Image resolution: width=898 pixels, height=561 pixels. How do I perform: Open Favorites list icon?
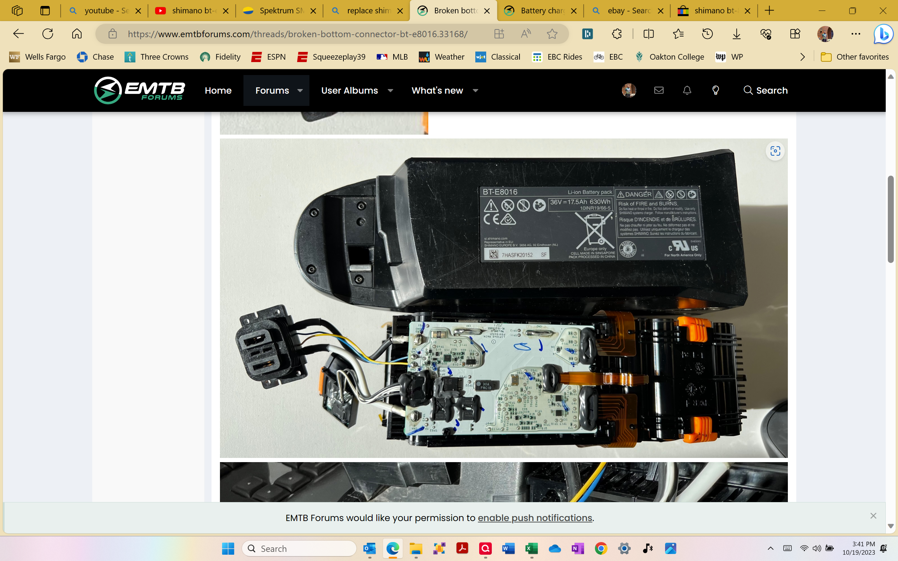tap(678, 34)
